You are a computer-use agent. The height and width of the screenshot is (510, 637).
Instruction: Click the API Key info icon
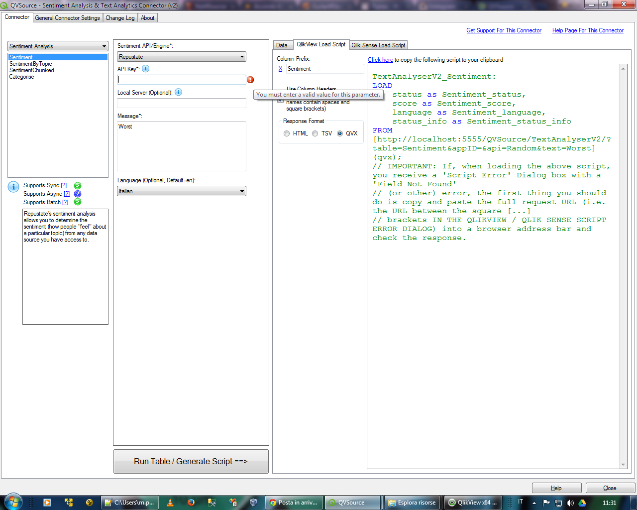[x=145, y=69]
